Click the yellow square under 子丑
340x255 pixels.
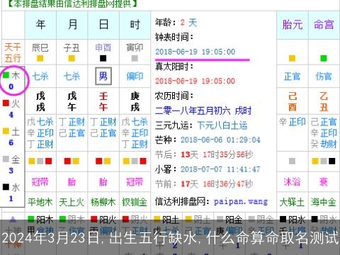point(72,58)
